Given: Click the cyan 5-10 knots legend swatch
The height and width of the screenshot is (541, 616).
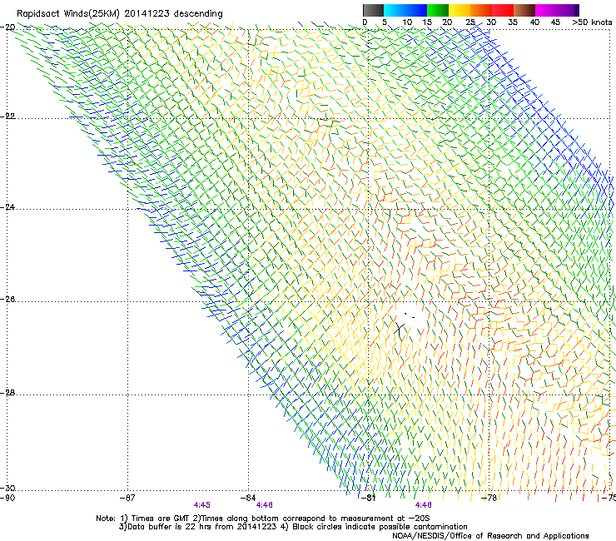Looking at the screenshot, I should [x=395, y=10].
